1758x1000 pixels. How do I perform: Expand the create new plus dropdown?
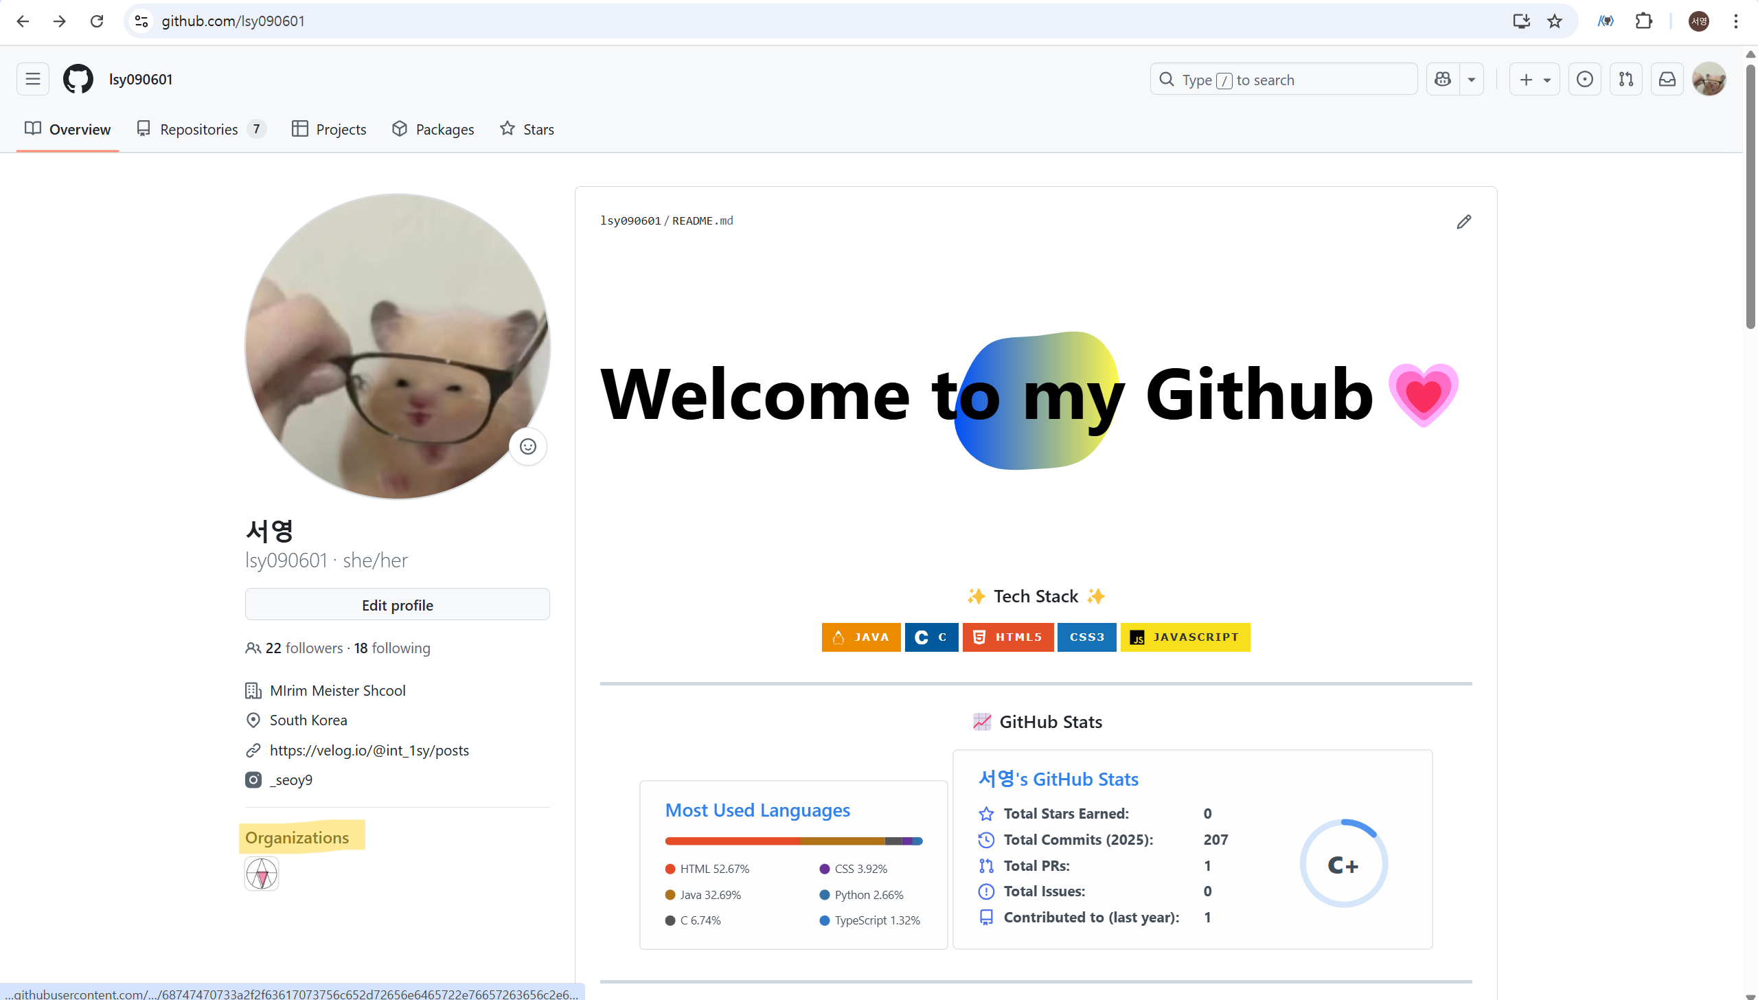[1534, 80]
